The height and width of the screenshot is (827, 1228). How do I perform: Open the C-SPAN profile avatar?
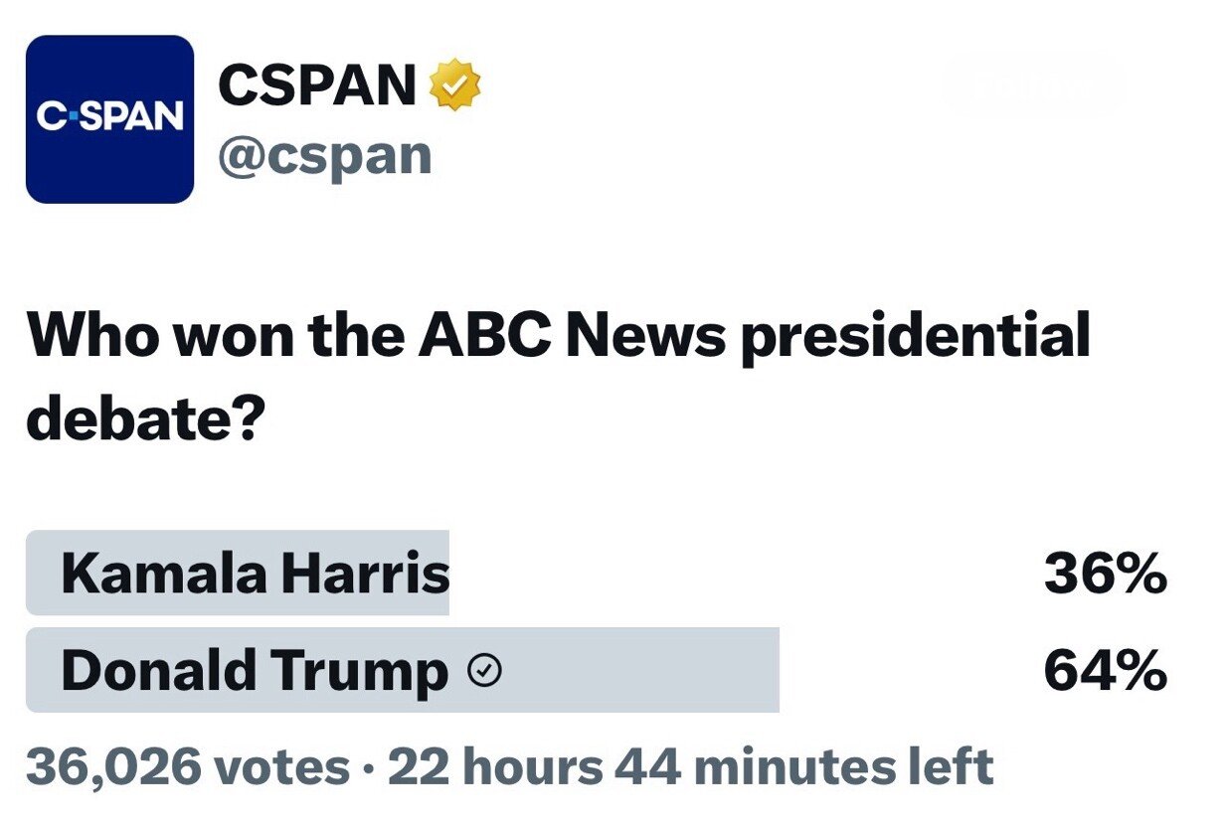point(109,119)
